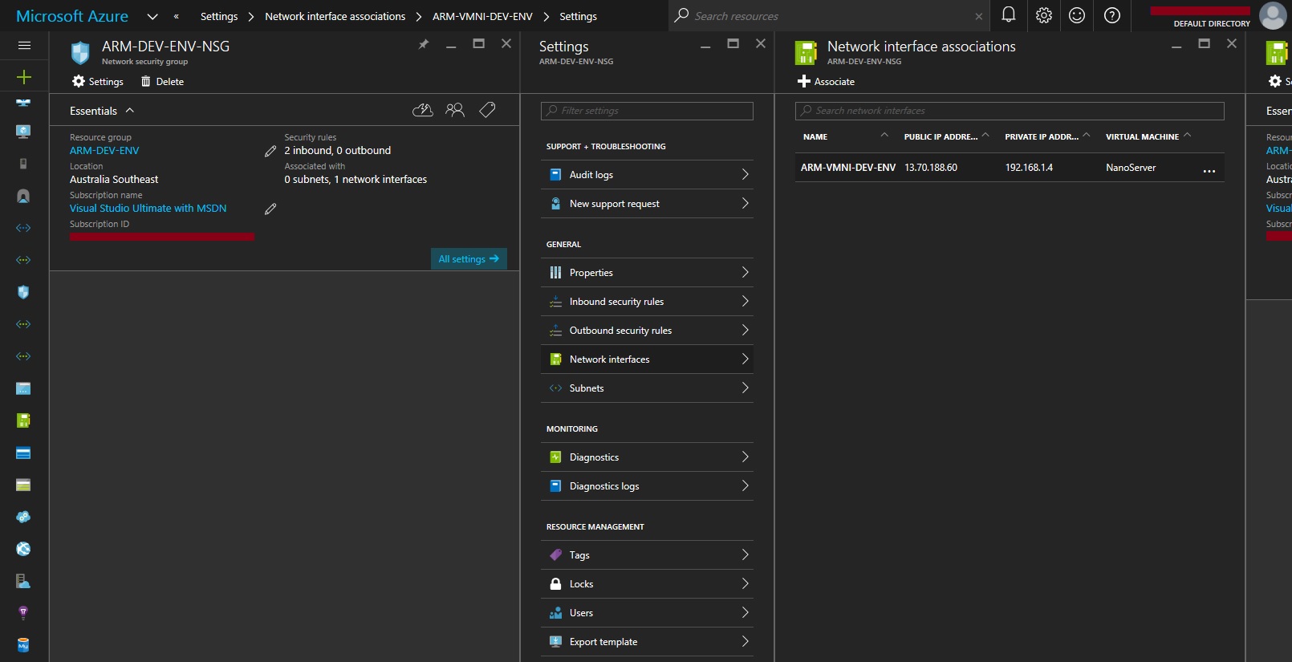Open the notifications bell
1292x662 pixels.
click(x=1009, y=15)
